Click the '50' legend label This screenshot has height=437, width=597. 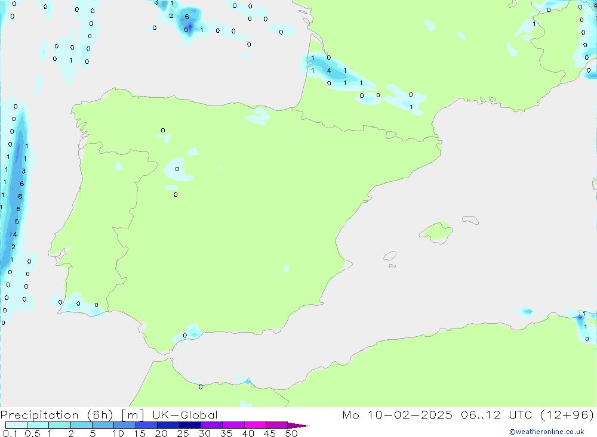[291, 433]
